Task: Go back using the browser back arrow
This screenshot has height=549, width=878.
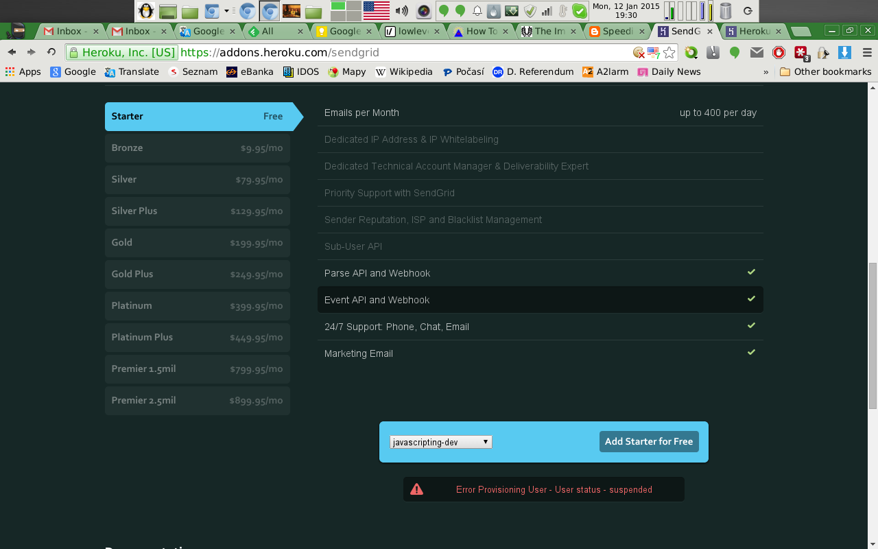Action: 12,52
